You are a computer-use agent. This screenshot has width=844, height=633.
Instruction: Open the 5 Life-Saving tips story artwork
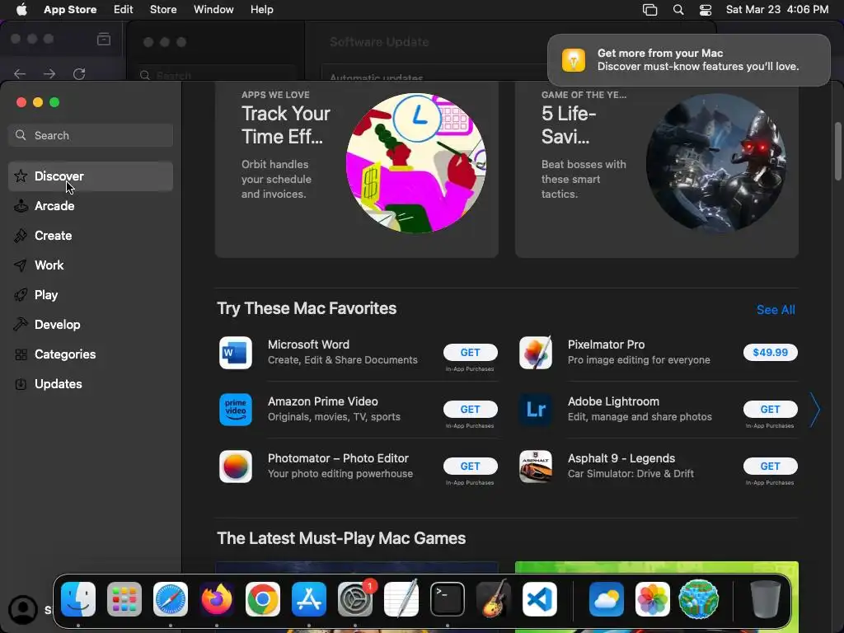click(716, 163)
